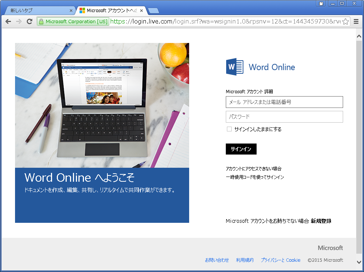
Task: Open 一時使用コードを使ってサインイン link
Action: tap(255, 177)
